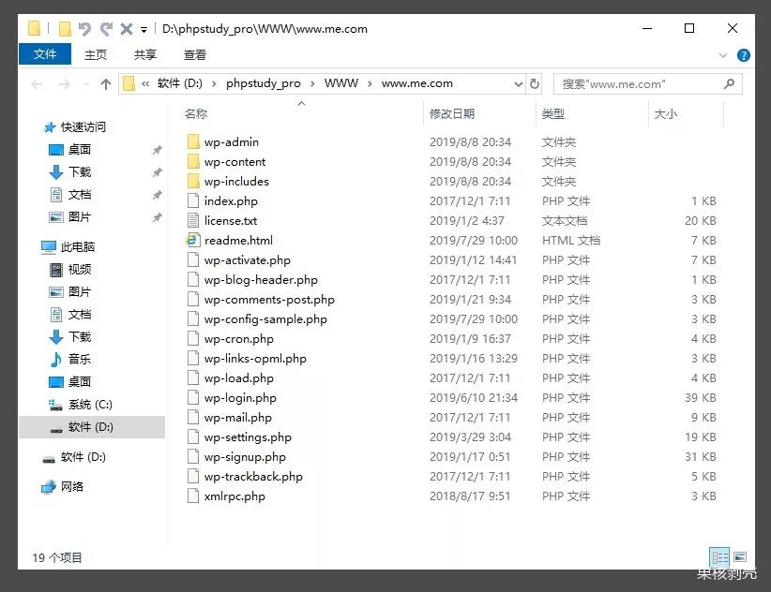771x592 pixels.
Task: Select the wp-includes folder icon
Action: [193, 181]
